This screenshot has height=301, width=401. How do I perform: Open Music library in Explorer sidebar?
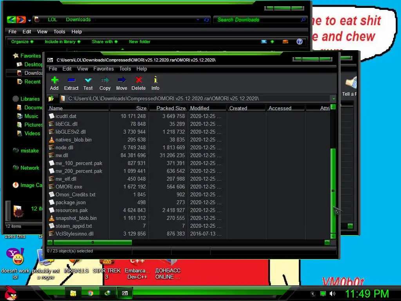pos(28,116)
